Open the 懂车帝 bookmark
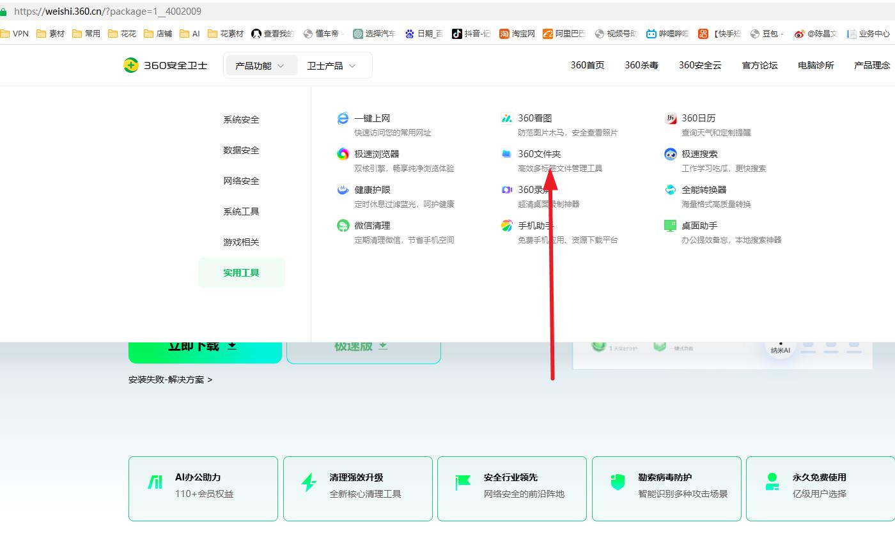 point(323,34)
